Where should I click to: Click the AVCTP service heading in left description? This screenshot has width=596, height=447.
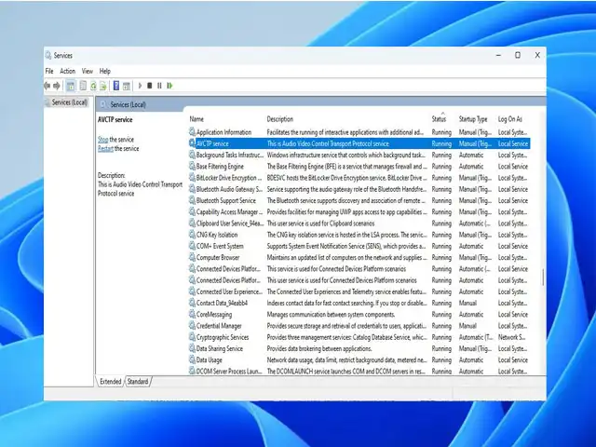tap(115, 119)
